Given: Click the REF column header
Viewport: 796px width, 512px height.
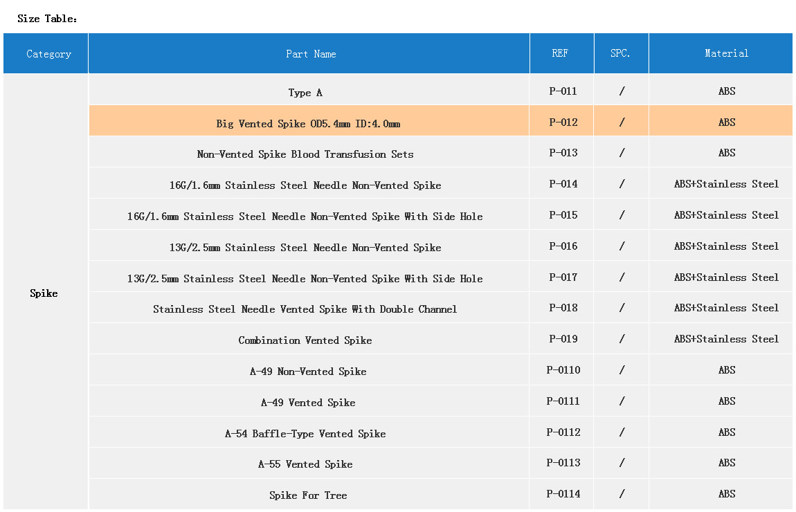Looking at the screenshot, I should pyautogui.click(x=561, y=53).
